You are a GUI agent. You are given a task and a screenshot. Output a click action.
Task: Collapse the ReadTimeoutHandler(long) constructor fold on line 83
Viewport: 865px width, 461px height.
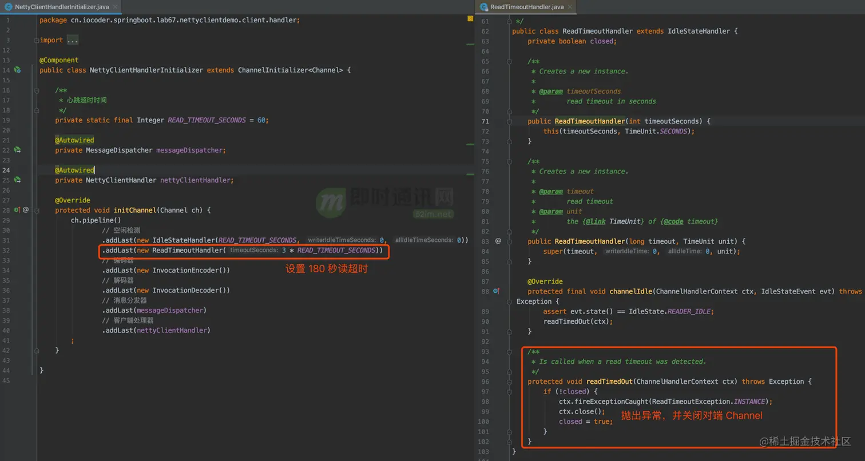pyautogui.click(x=509, y=241)
